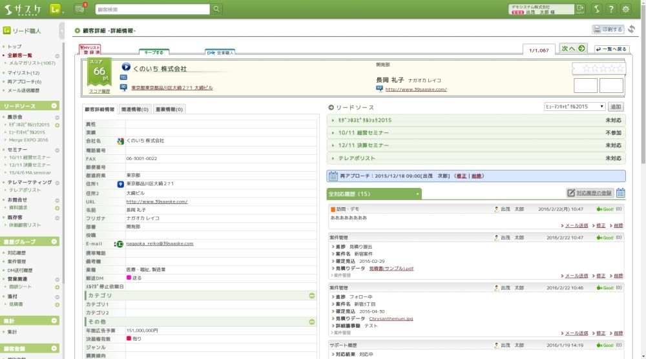
Task: Switch to the 重複情報(0) tab
Action: 169,110
